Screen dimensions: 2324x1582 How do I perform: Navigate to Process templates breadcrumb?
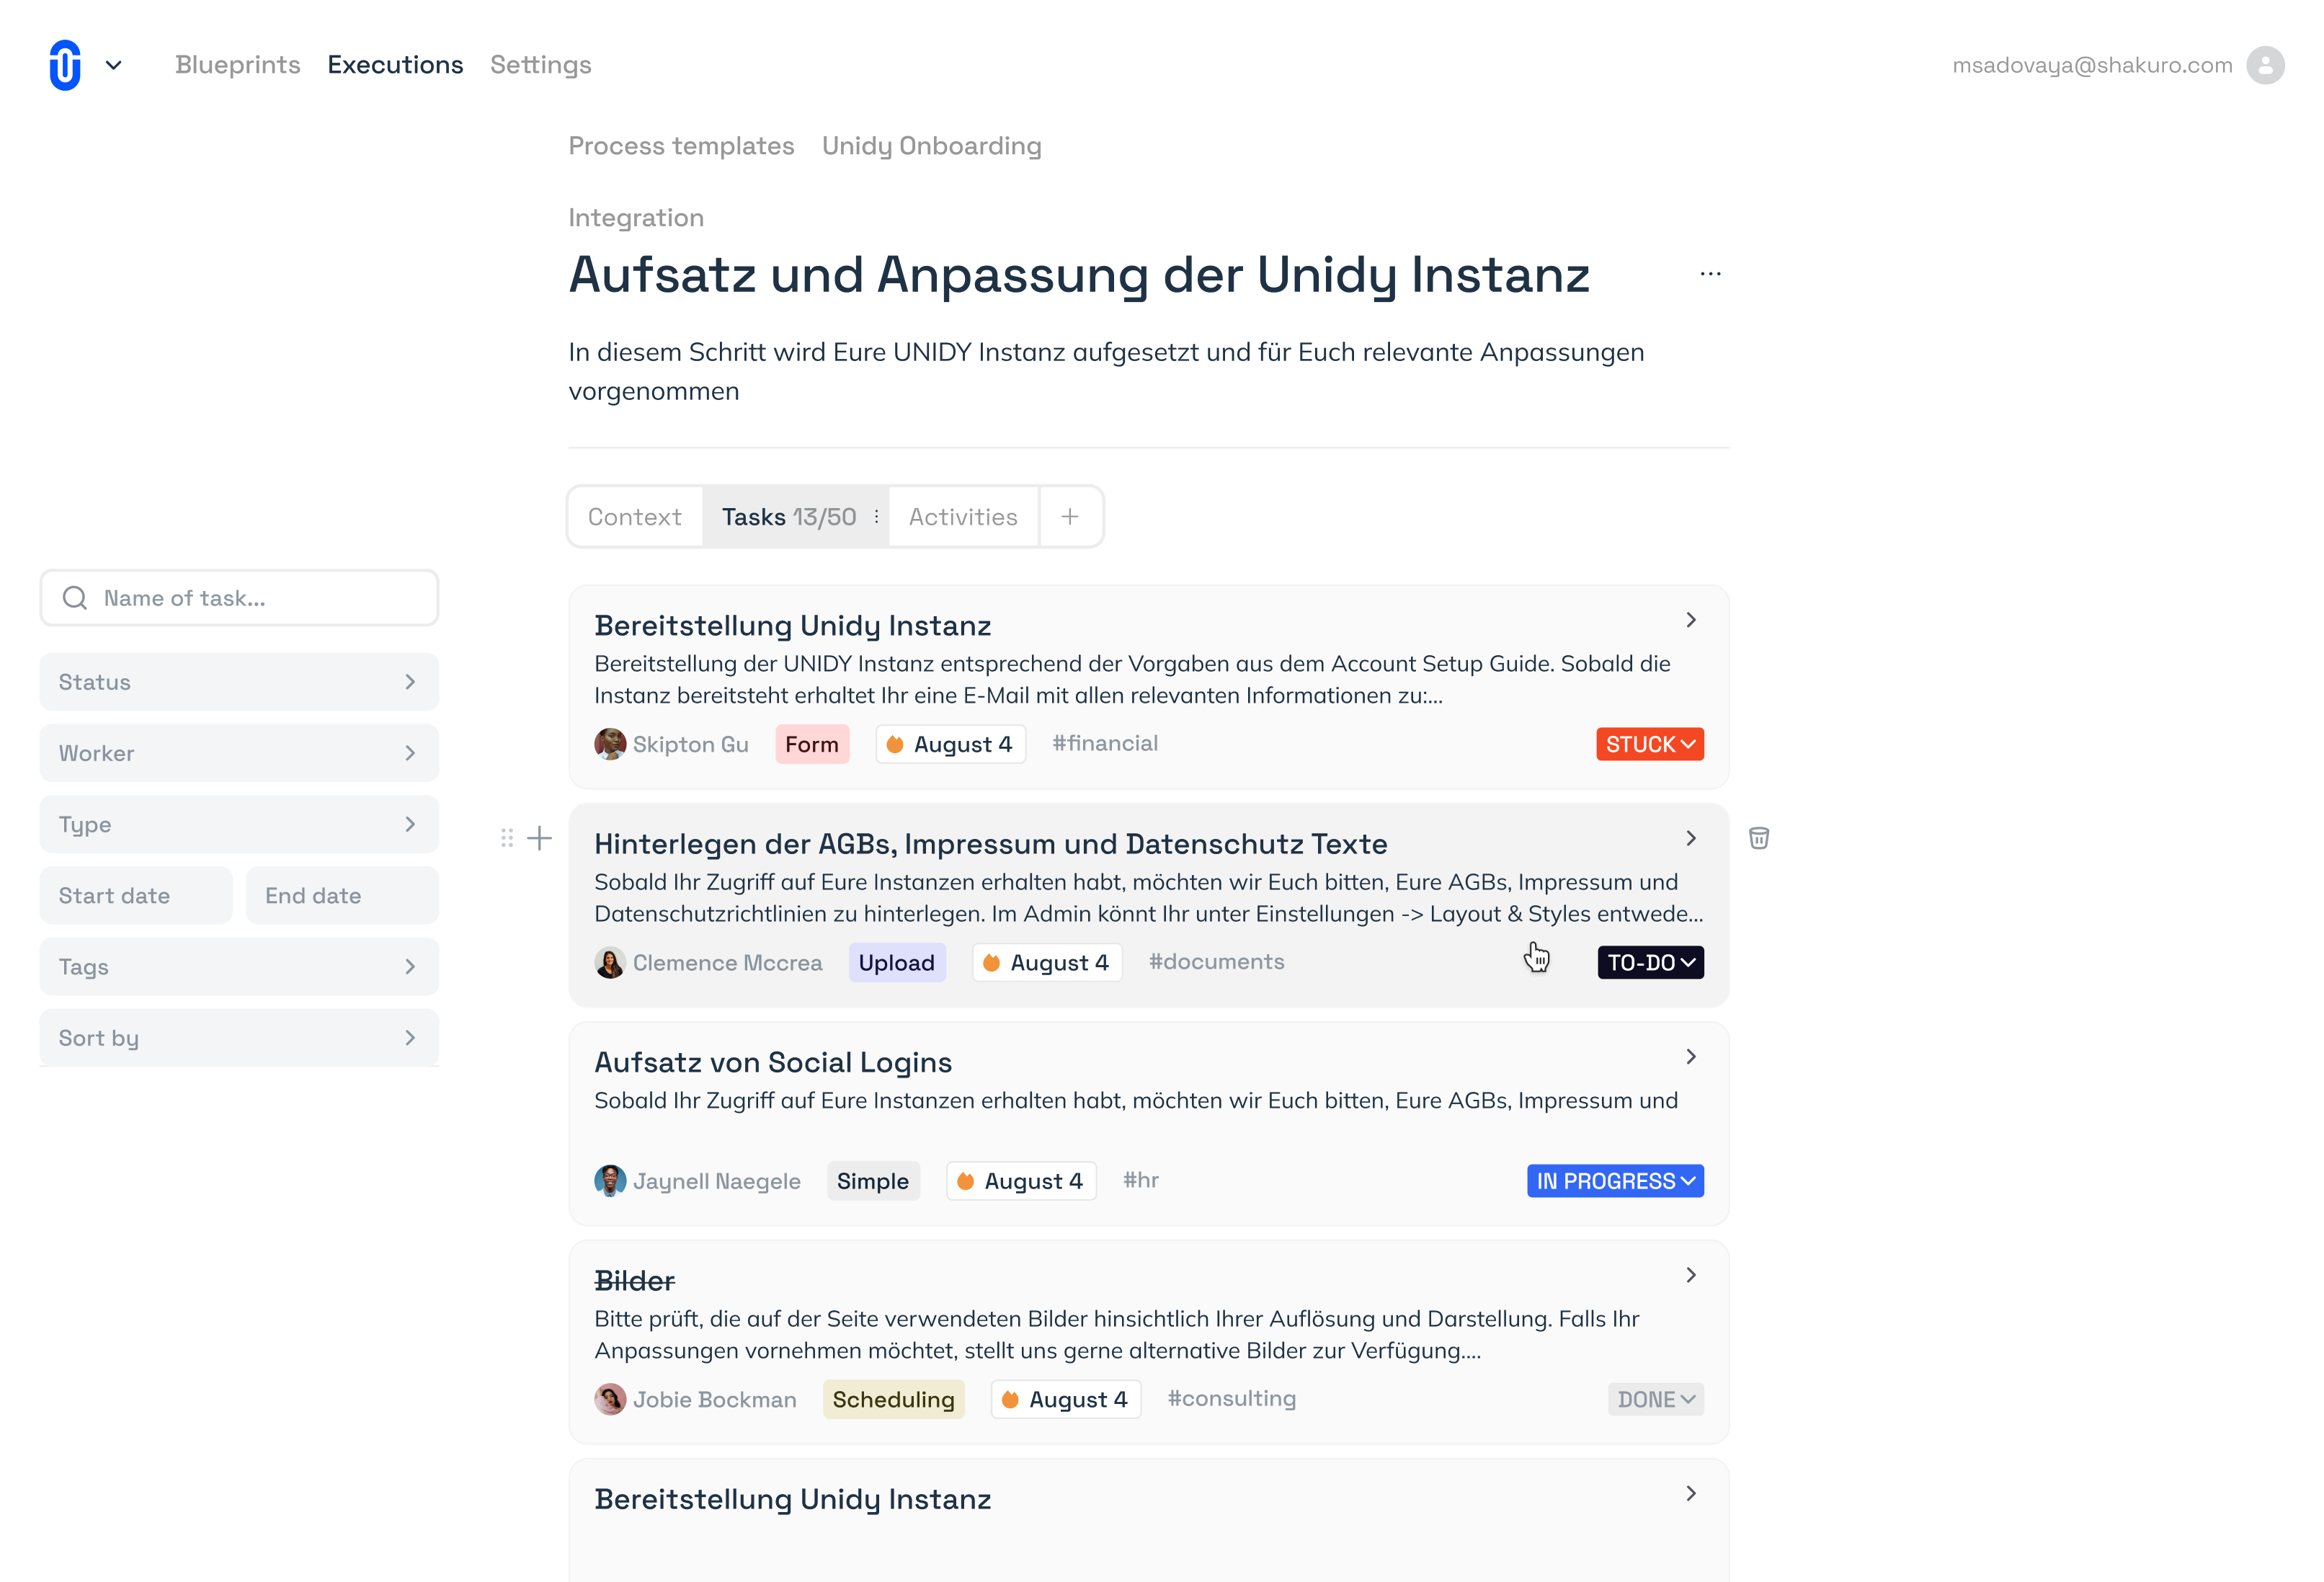click(682, 146)
